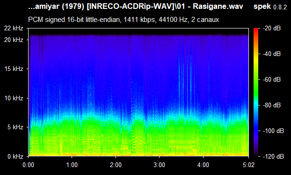Viewport: 291px width, 175px height.
Task: Click the 10 kHz frequency axis label
Action: (14, 98)
